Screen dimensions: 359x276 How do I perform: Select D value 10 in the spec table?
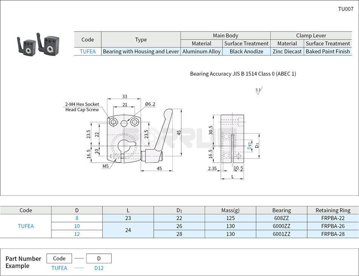click(x=77, y=226)
